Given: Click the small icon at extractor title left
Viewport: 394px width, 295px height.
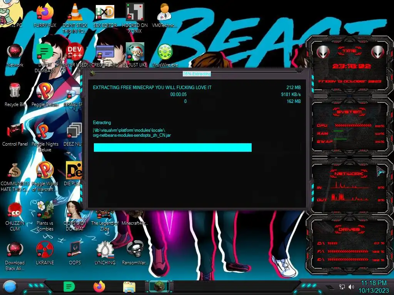Looking at the screenshot, I should click(92, 73).
